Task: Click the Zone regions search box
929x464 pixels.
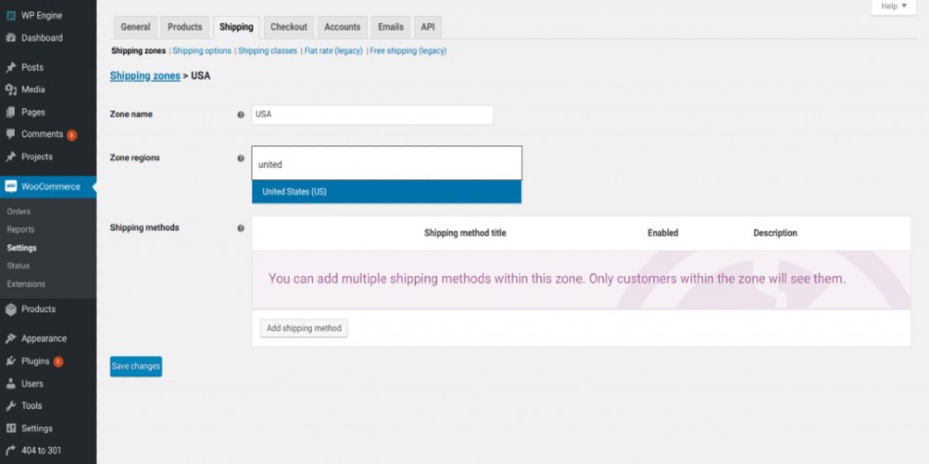Action: click(386, 164)
